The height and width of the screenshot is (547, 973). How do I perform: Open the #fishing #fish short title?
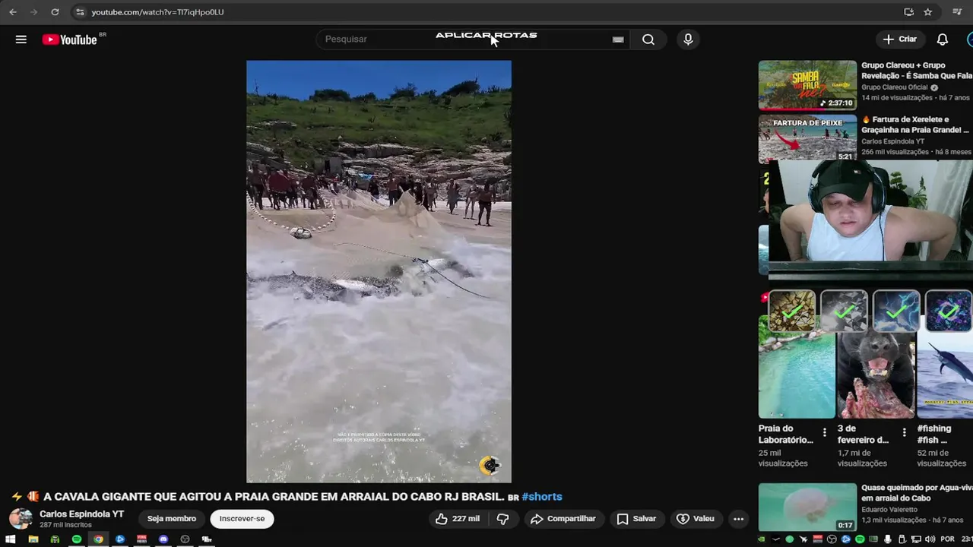[x=935, y=434]
